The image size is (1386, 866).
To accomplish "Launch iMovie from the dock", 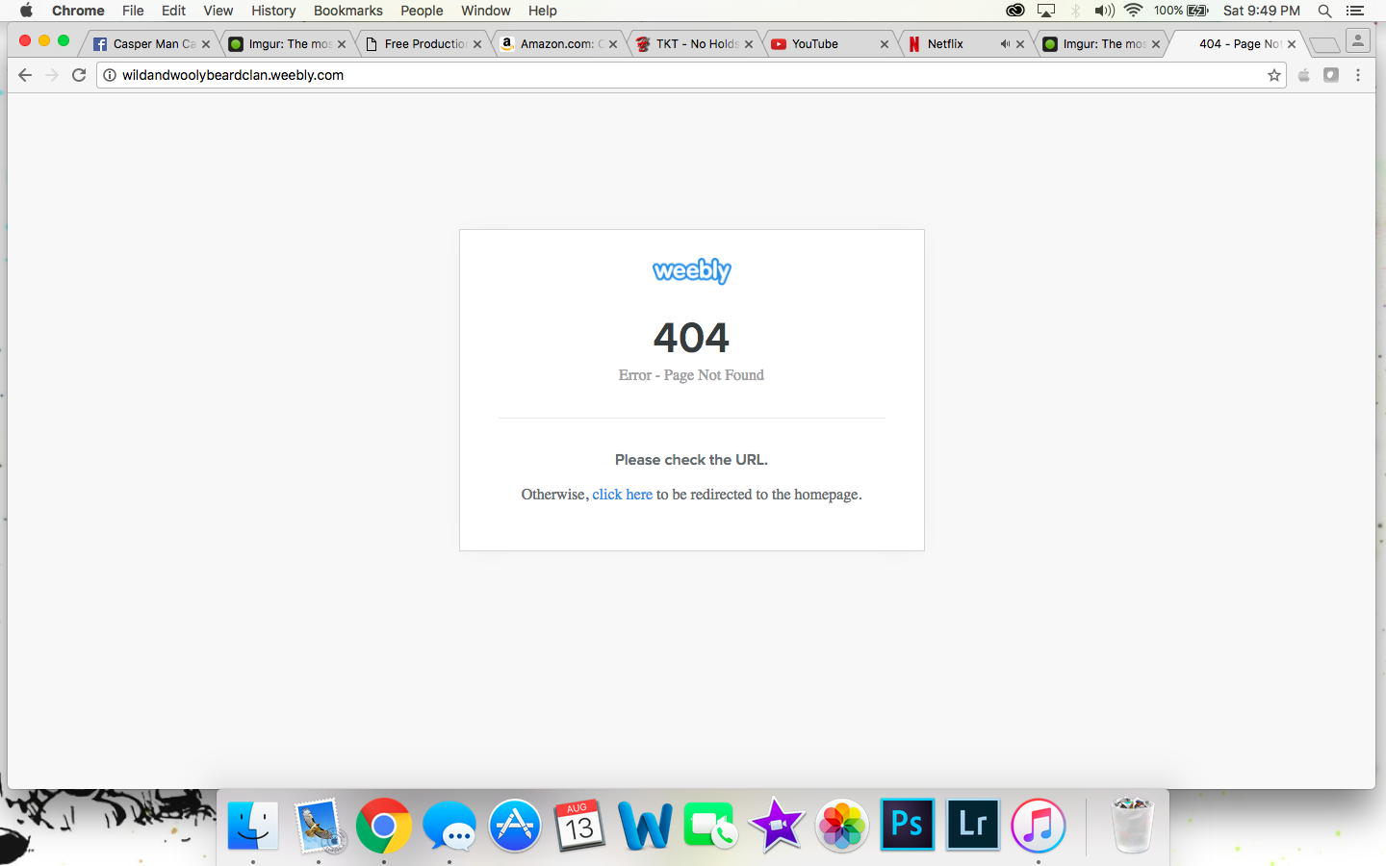I will tap(776, 826).
